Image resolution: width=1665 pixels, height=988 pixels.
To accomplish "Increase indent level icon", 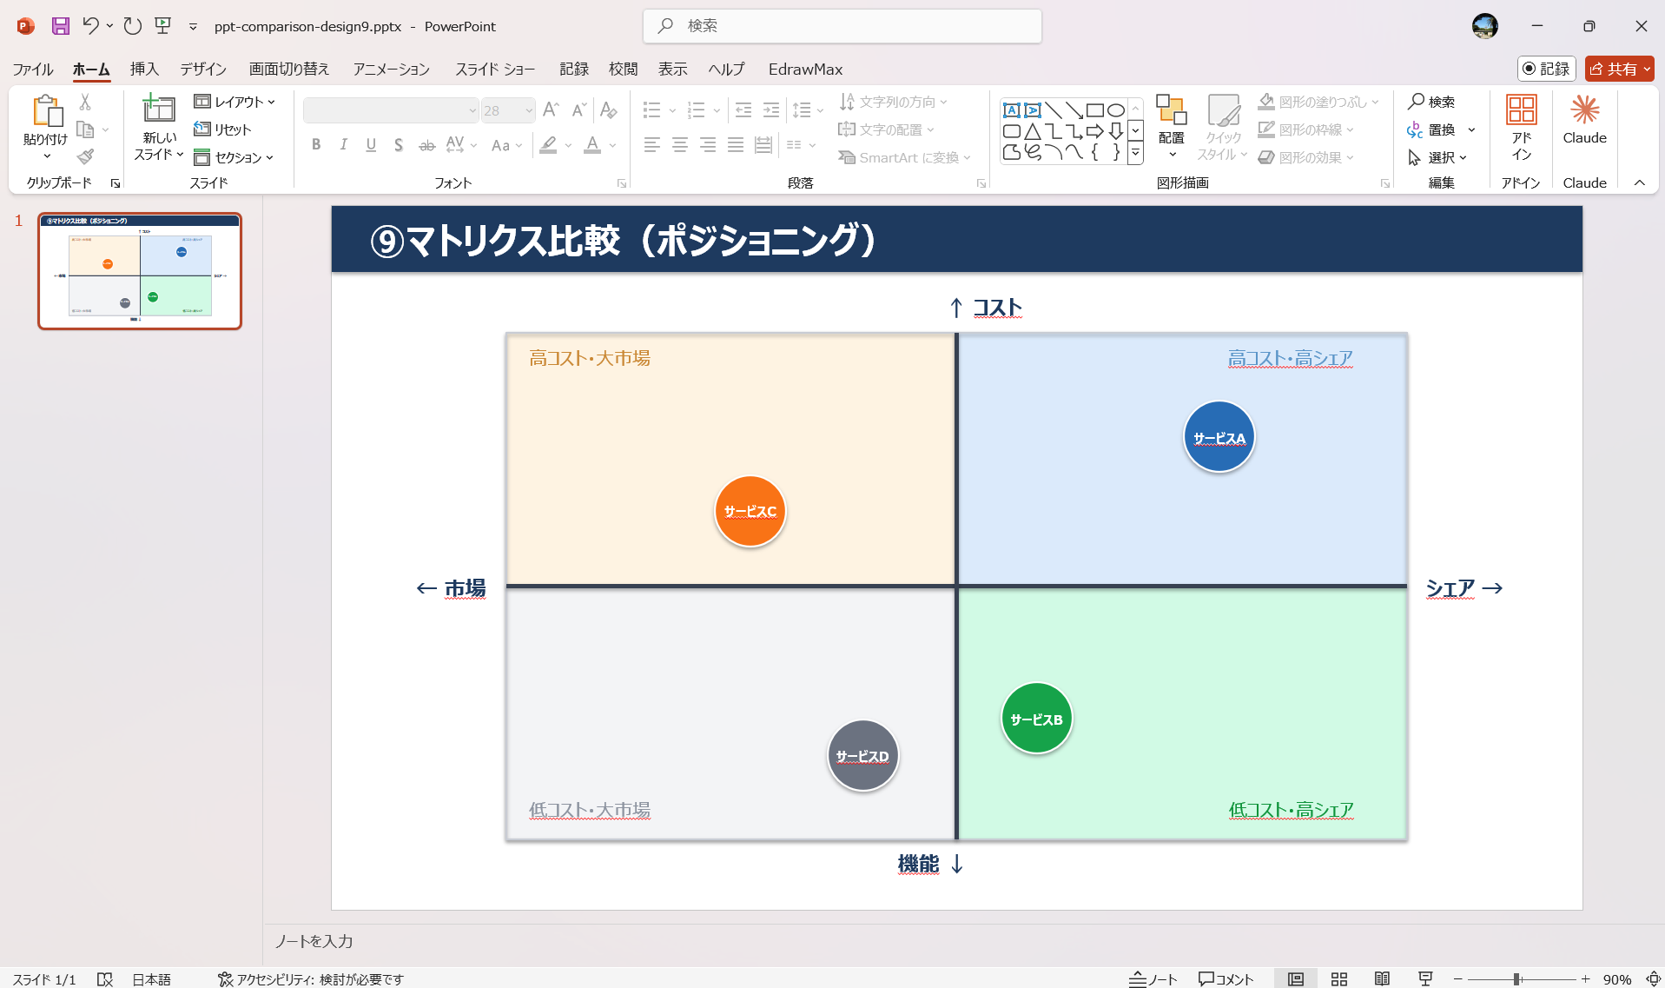I will pyautogui.click(x=771, y=109).
